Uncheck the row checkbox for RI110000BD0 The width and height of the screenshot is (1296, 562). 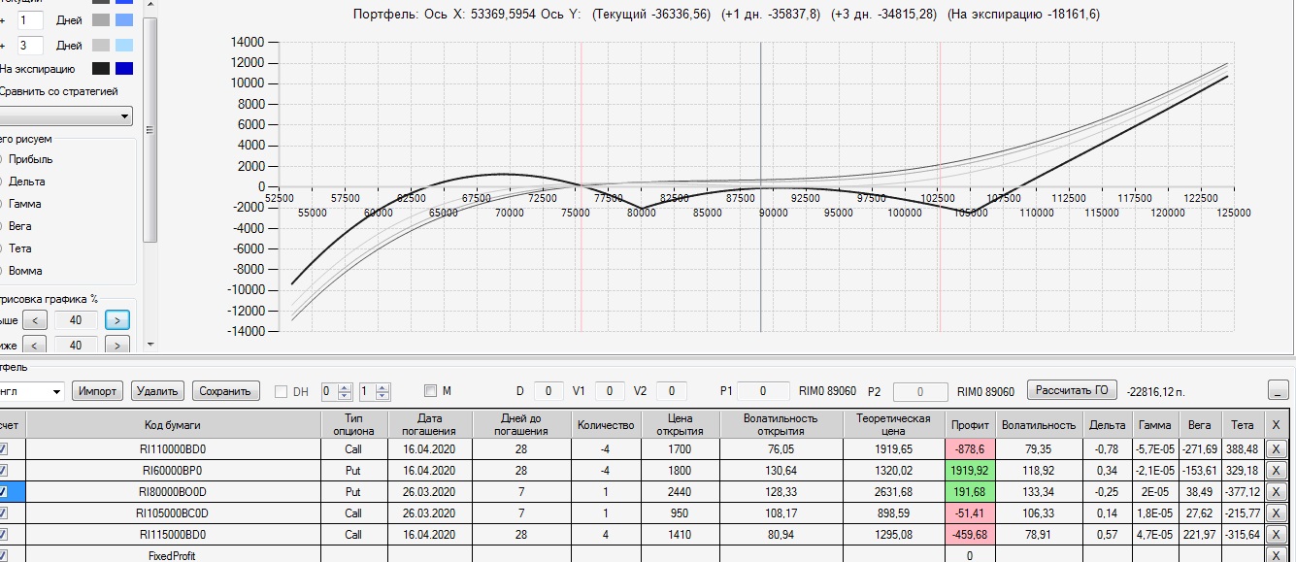point(3,449)
